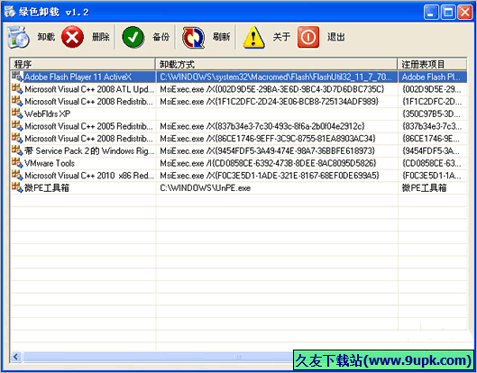Click the icon beside VMware Tools entry
477x373 pixels.
click(17, 163)
